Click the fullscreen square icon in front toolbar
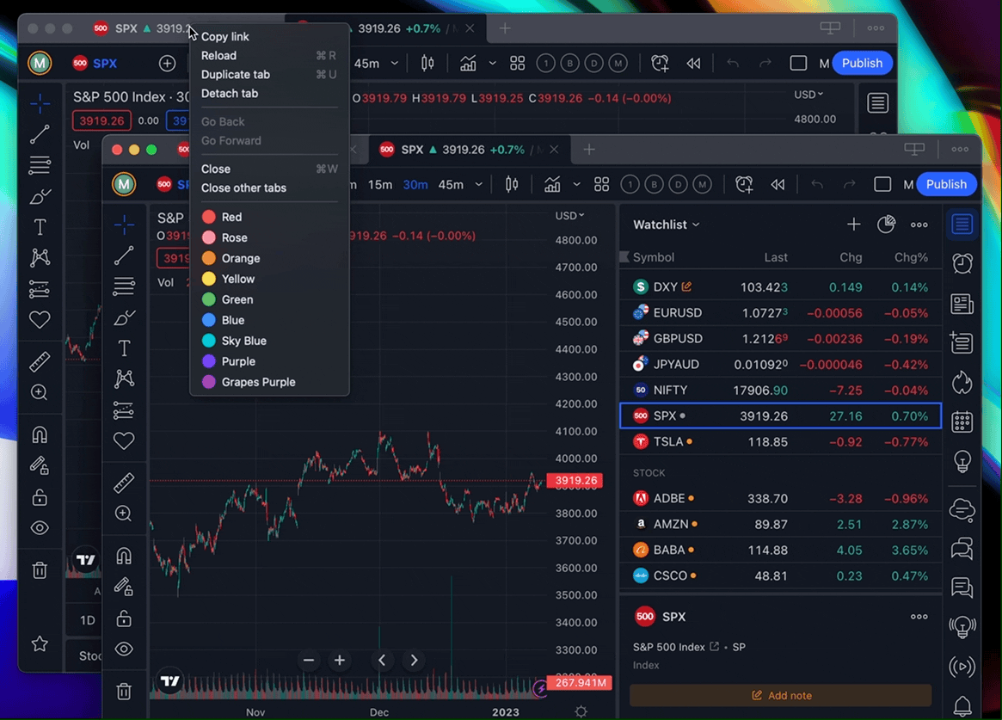The image size is (1002, 720). [882, 185]
